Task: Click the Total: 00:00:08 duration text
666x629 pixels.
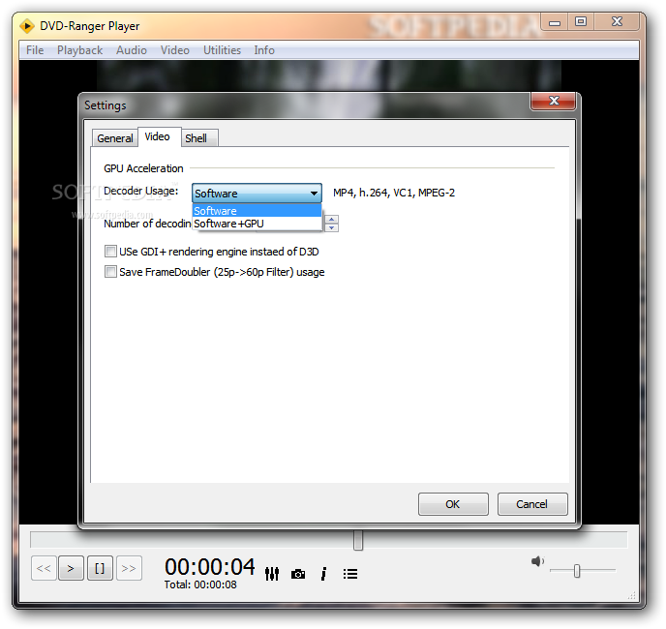Action: [200, 584]
